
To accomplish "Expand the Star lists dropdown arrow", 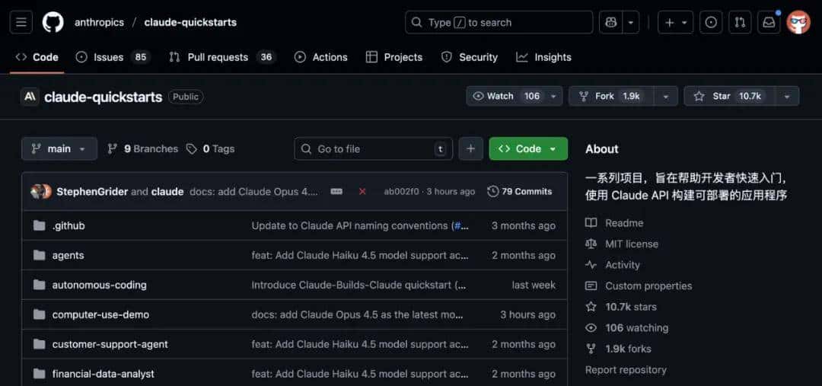I will 787,96.
